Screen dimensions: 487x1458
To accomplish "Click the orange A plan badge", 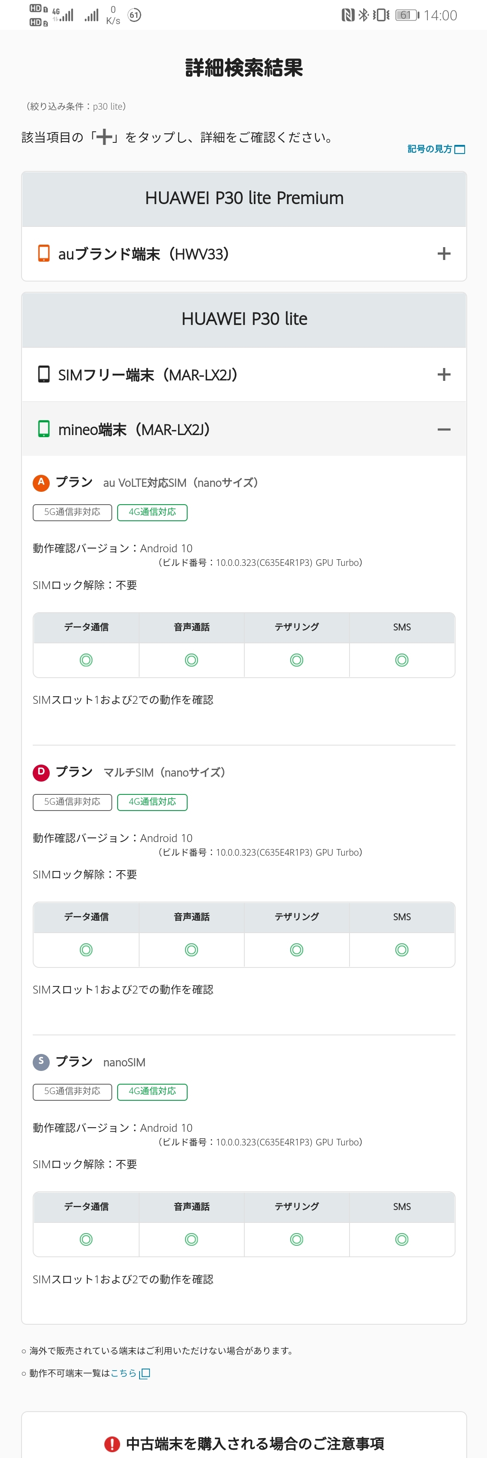I will [x=41, y=482].
